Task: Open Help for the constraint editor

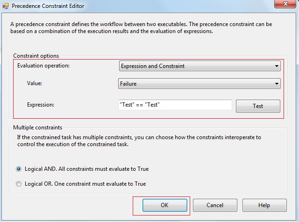Action: pyautogui.click(x=264, y=205)
